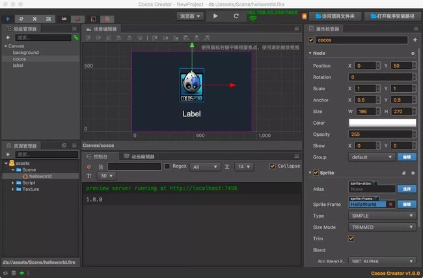The image size is (423, 278).
Task: Collapse the Canvas node in hierarchy
Action: 6,46
